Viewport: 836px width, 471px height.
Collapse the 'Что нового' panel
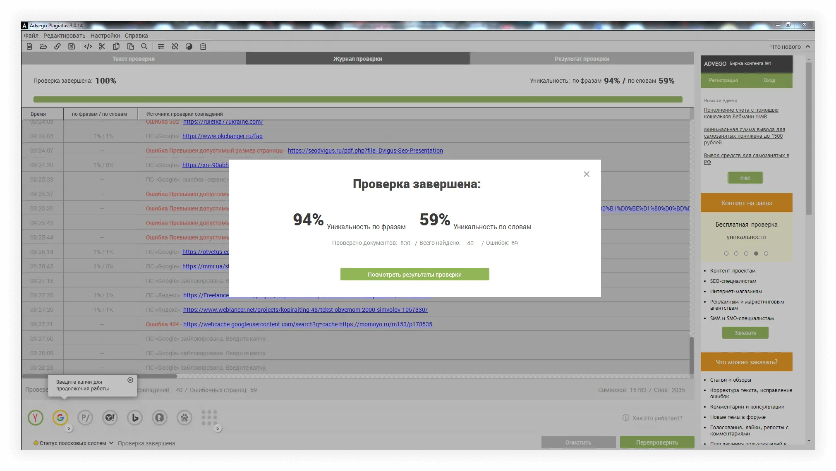tap(808, 47)
